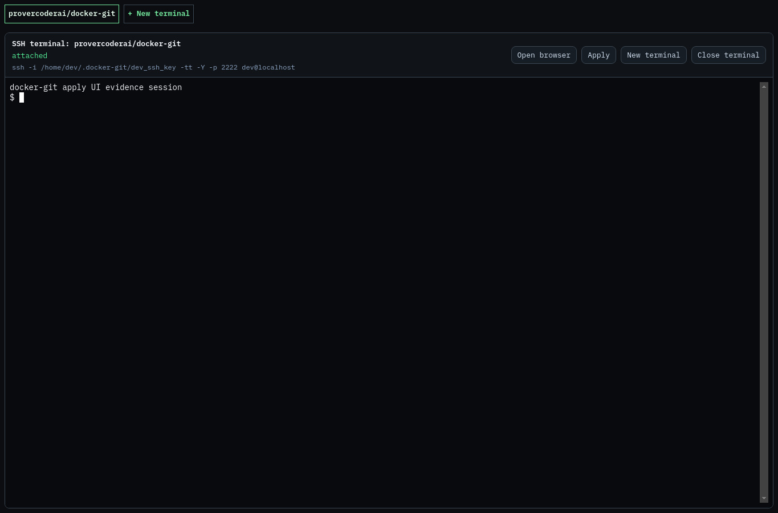This screenshot has width=778, height=513.
Task: Click the 'attached' status text
Action: [30, 56]
